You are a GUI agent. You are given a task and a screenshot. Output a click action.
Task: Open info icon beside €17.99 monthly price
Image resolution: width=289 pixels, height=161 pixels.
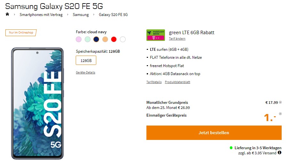point(280,103)
